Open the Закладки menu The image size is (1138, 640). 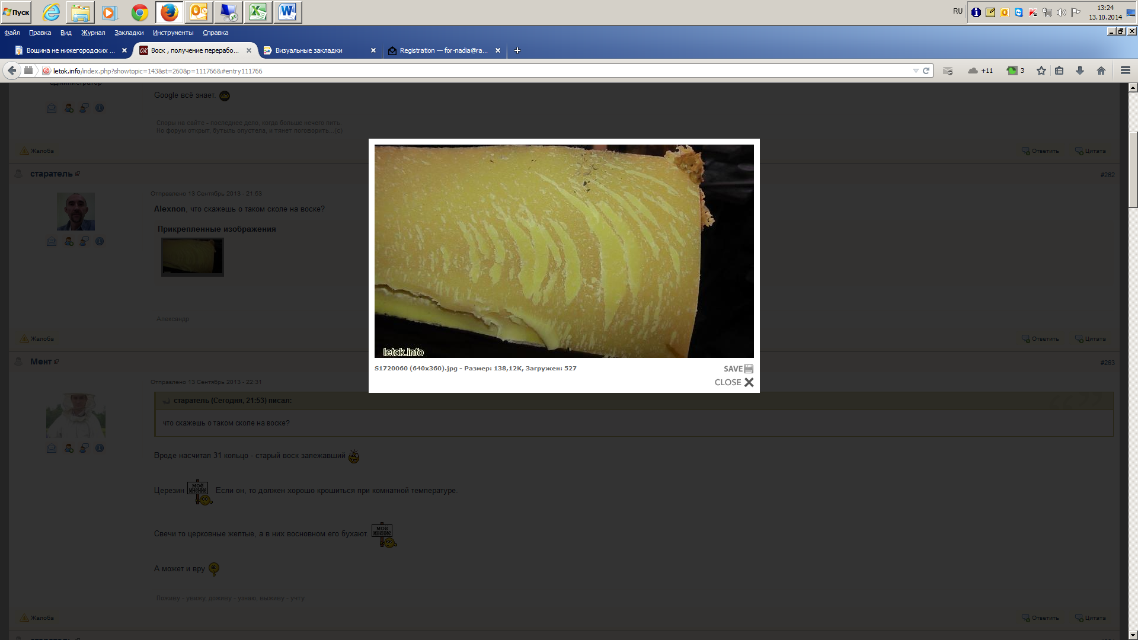[x=129, y=33]
